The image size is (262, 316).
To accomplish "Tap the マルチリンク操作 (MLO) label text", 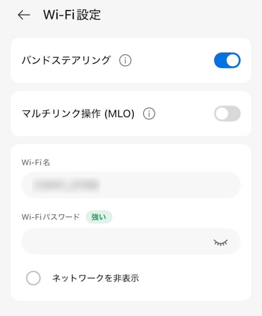I will (x=78, y=114).
